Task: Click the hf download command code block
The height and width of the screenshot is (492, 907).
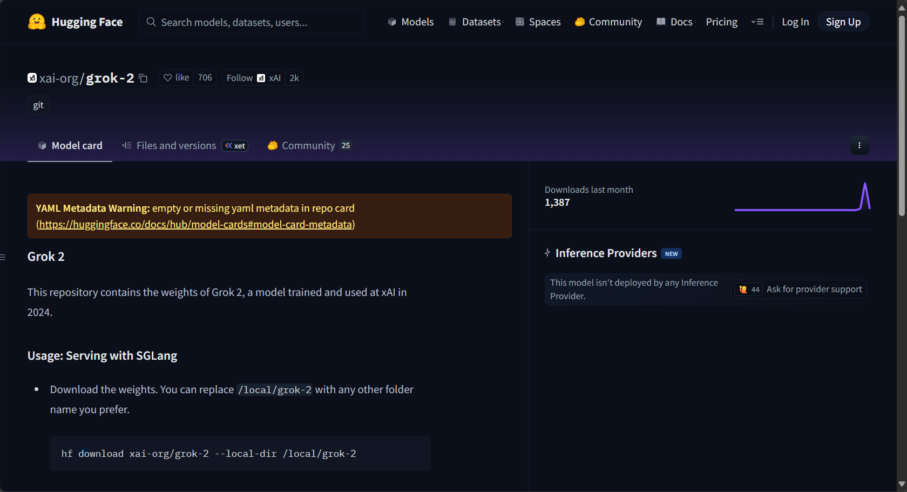Action: [x=240, y=454]
